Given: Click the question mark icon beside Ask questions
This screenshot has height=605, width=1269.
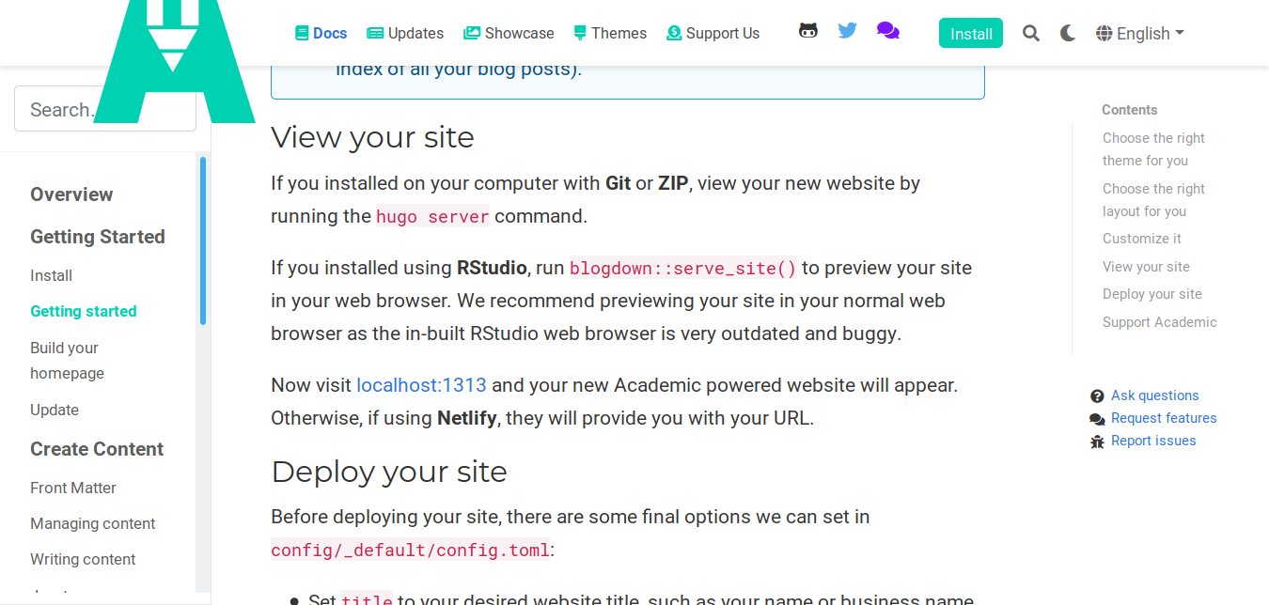Looking at the screenshot, I should [1097, 396].
